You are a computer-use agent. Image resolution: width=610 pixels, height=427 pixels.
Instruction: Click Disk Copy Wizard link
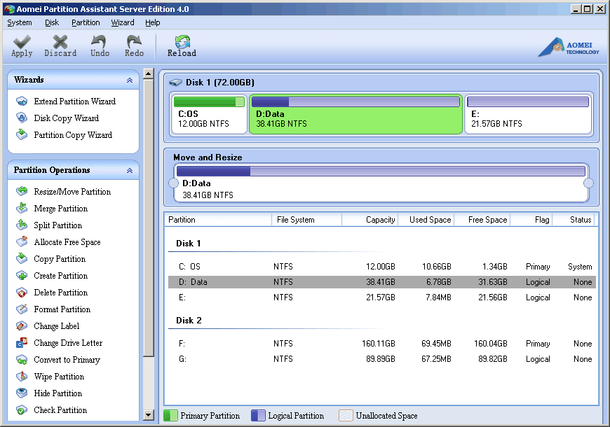(x=66, y=118)
